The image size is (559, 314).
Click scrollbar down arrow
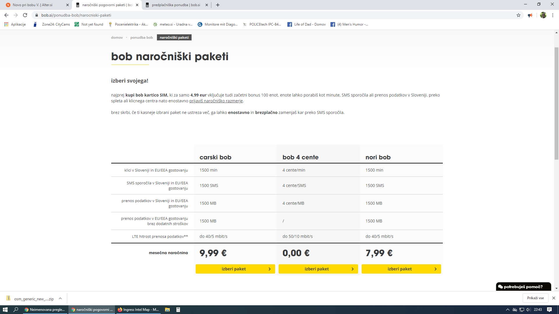pyautogui.click(x=556, y=288)
